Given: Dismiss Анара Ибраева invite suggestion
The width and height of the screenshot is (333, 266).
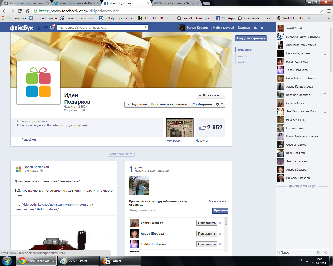Looking at the screenshot, I should (x=220, y=234).
